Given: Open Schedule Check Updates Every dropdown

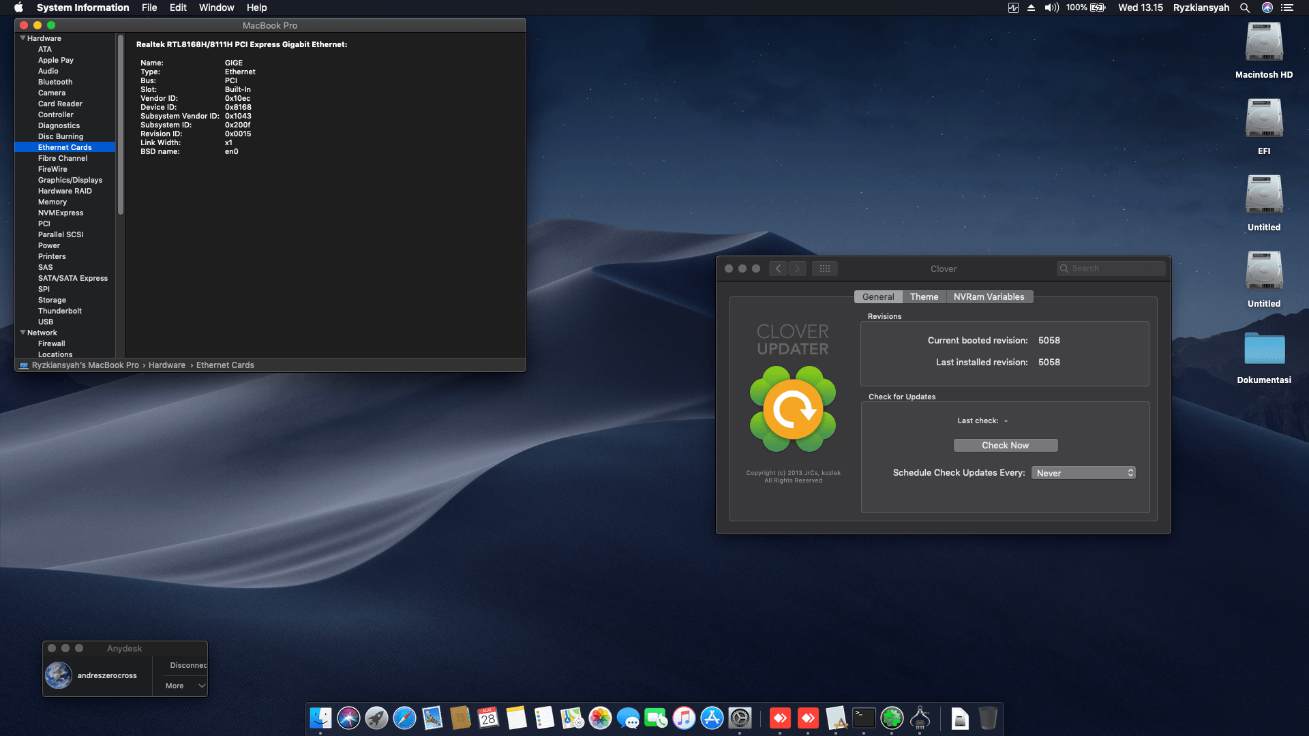Looking at the screenshot, I should (1083, 473).
